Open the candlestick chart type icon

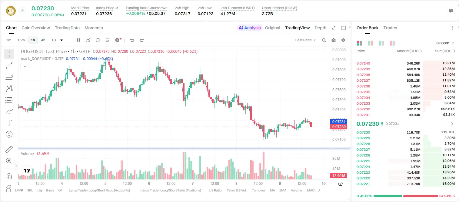pyautogui.click(x=78, y=40)
